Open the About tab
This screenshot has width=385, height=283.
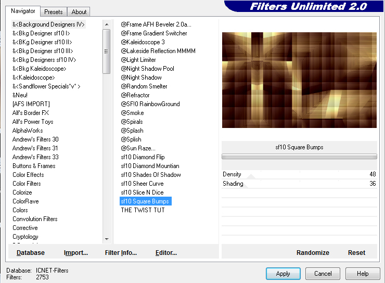[79, 11]
